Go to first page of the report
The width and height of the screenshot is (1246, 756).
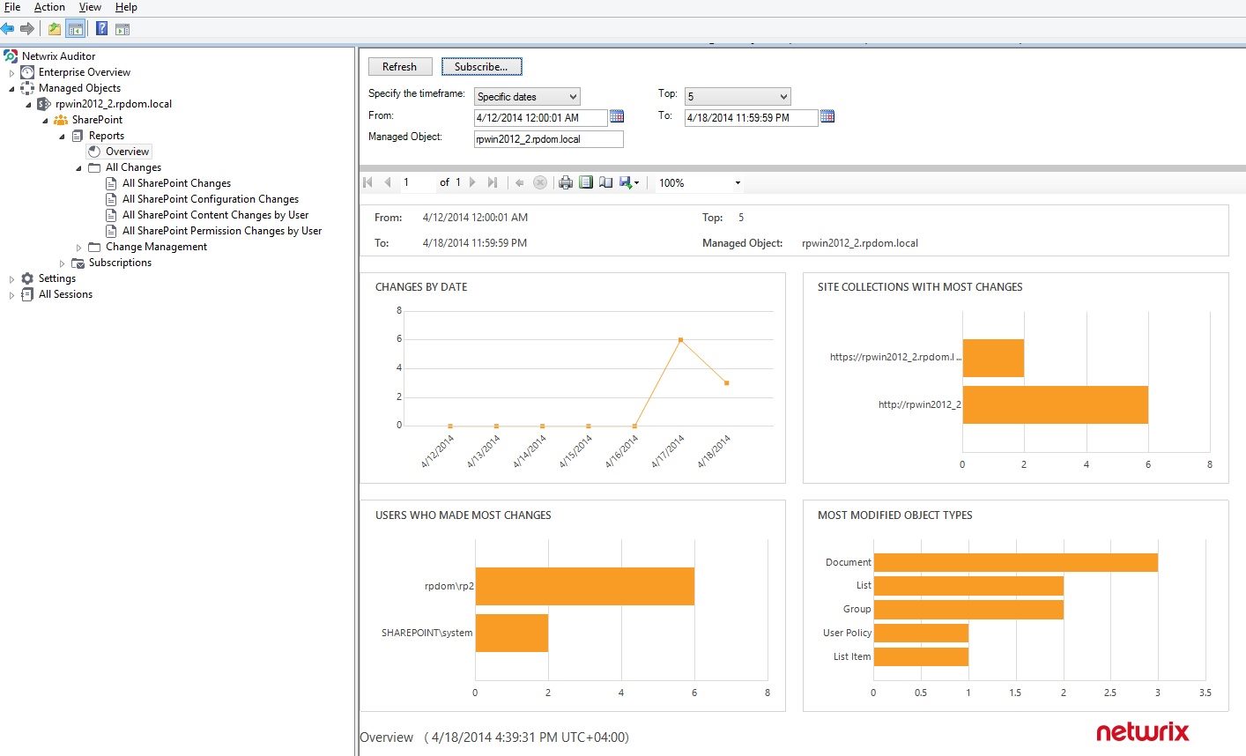click(x=368, y=182)
